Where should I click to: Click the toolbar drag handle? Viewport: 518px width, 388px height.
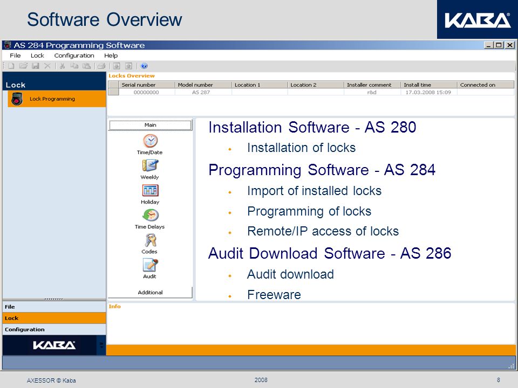[4, 66]
